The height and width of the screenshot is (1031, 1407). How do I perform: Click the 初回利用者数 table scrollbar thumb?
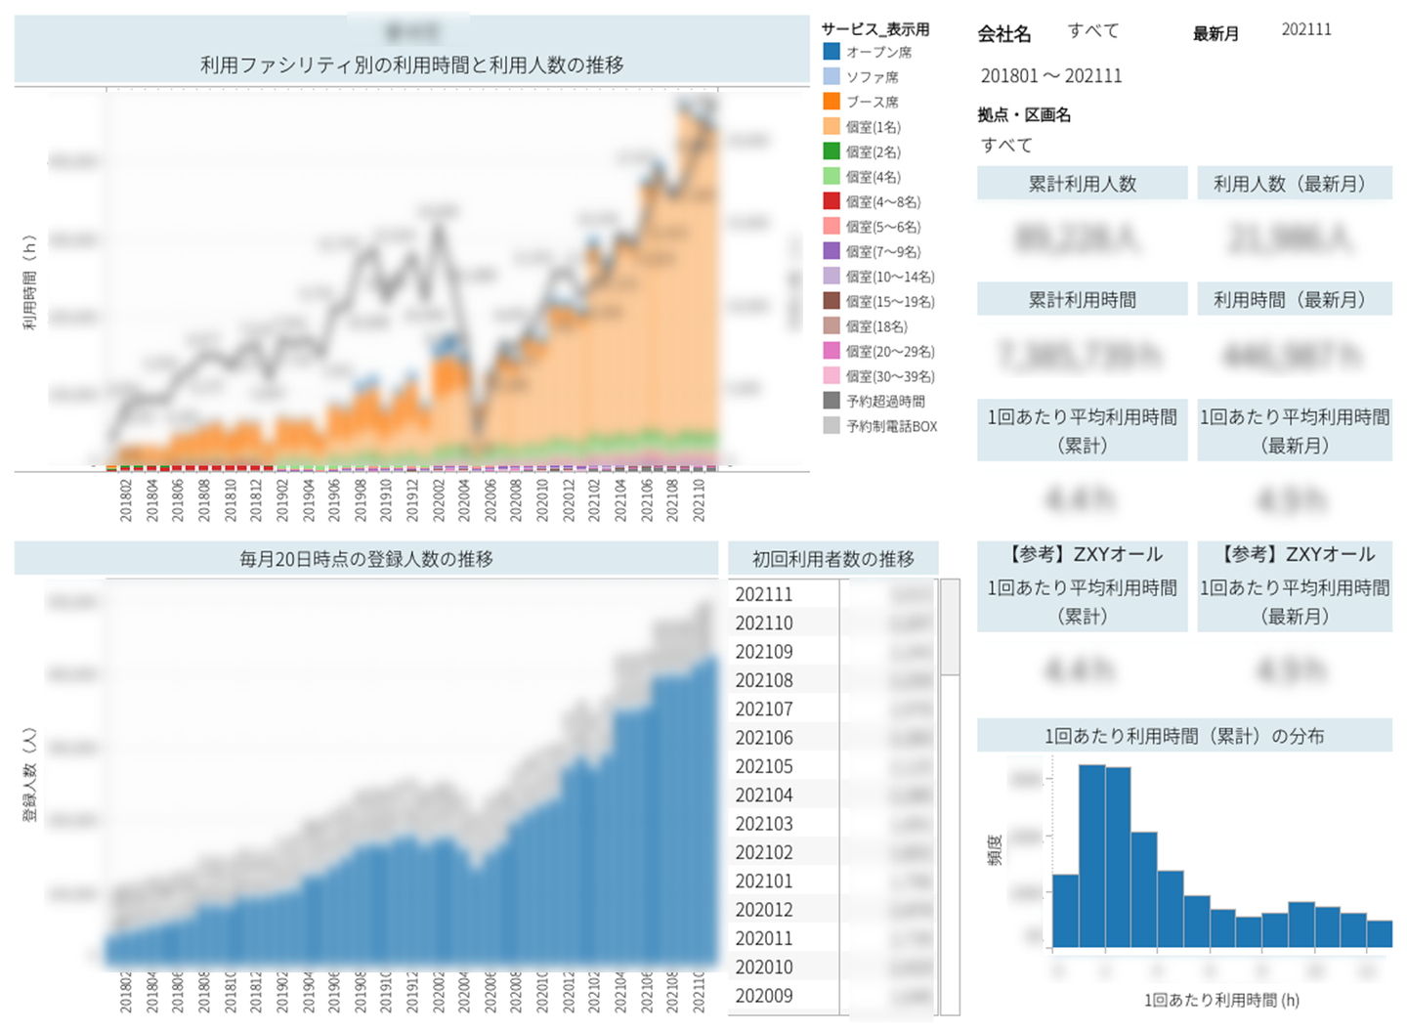[x=950, y=626]
